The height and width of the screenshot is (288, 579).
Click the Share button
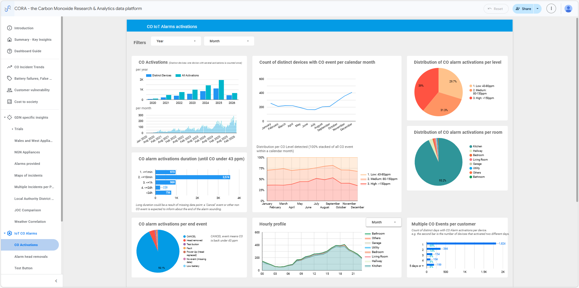click(523, 9)
